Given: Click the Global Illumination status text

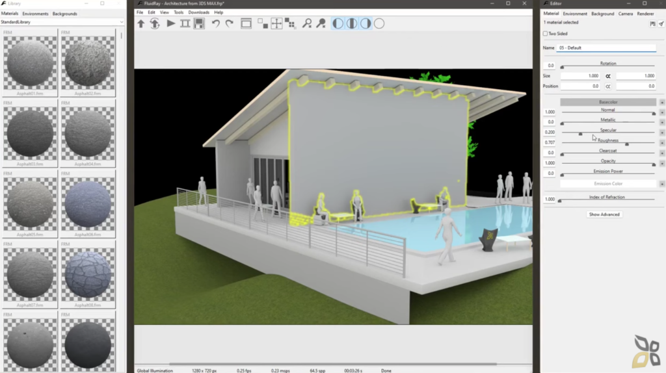Looking at the screenshot, I should [x=155, y=370].
